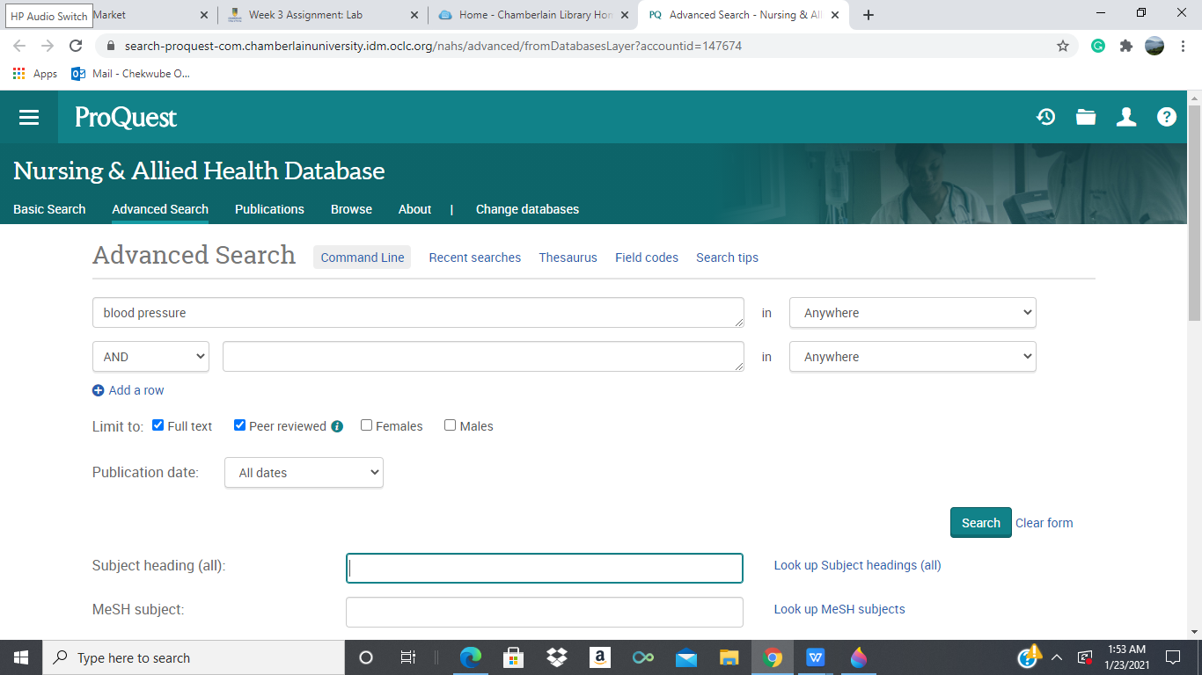Focus the blood pressure search field

[418, 313]
